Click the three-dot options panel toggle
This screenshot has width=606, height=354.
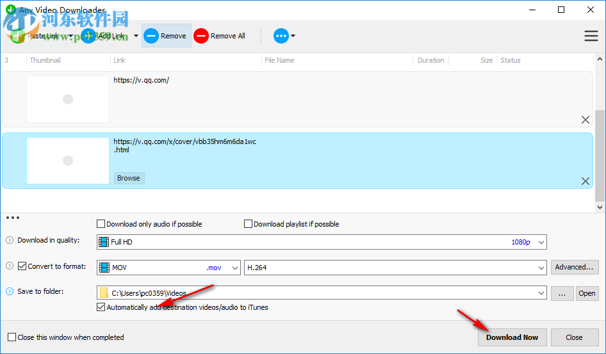(13, 218)
